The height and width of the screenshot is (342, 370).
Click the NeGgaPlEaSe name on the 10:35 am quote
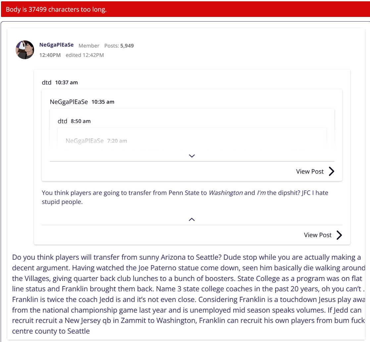69,102
